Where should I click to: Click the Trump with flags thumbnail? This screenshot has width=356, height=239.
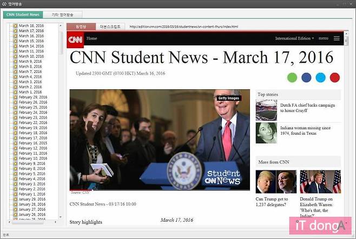[320, 182]
